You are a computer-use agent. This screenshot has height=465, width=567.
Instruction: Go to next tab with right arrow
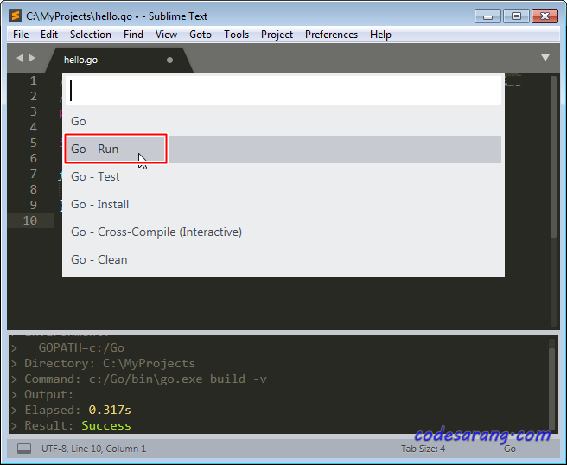click(32, 58)
